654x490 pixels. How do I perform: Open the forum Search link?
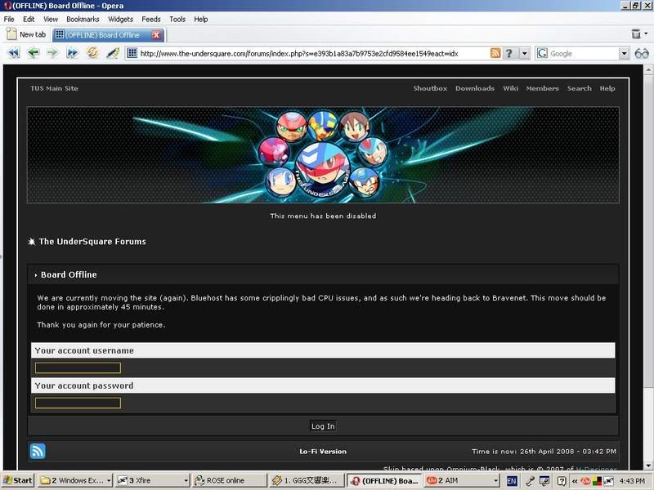(580, 88)
